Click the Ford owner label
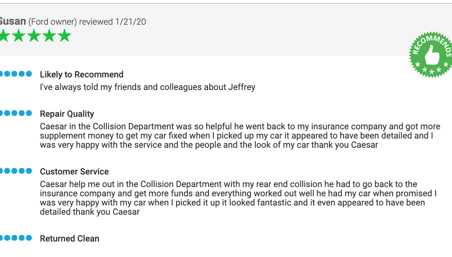Viewport: 452px width, 257px height. point(52,22)
